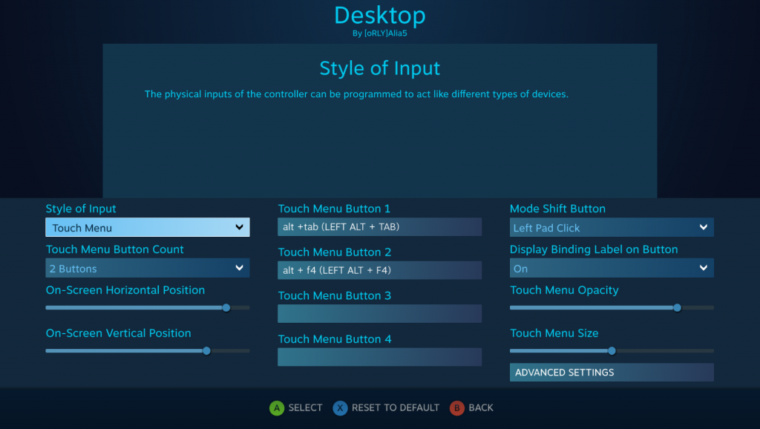Click the On-Screen Horizontal Position slider handle
This screenshot has height=429, width=760.
point(226,307)
